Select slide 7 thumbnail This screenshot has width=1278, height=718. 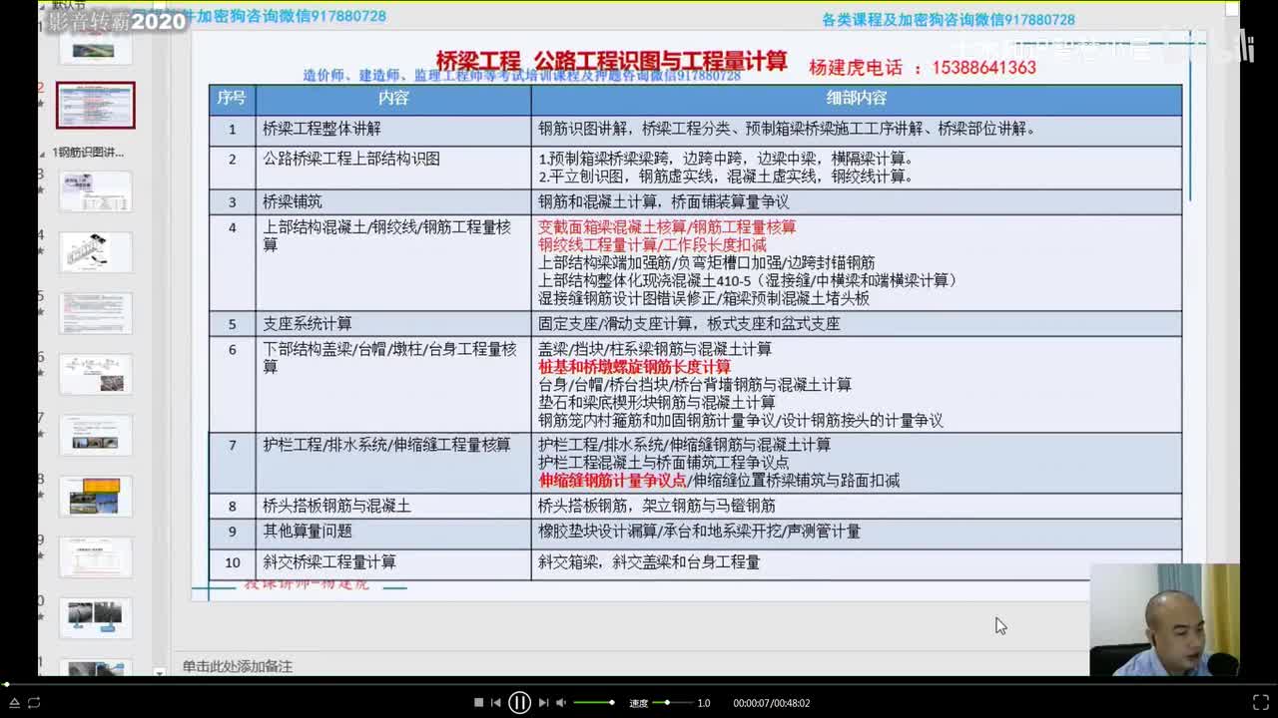(95, 435)
